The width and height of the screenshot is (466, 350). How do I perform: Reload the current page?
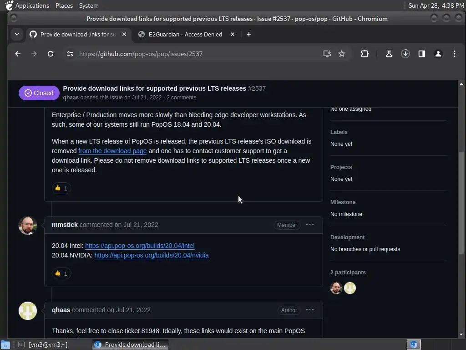click(51, 54)
